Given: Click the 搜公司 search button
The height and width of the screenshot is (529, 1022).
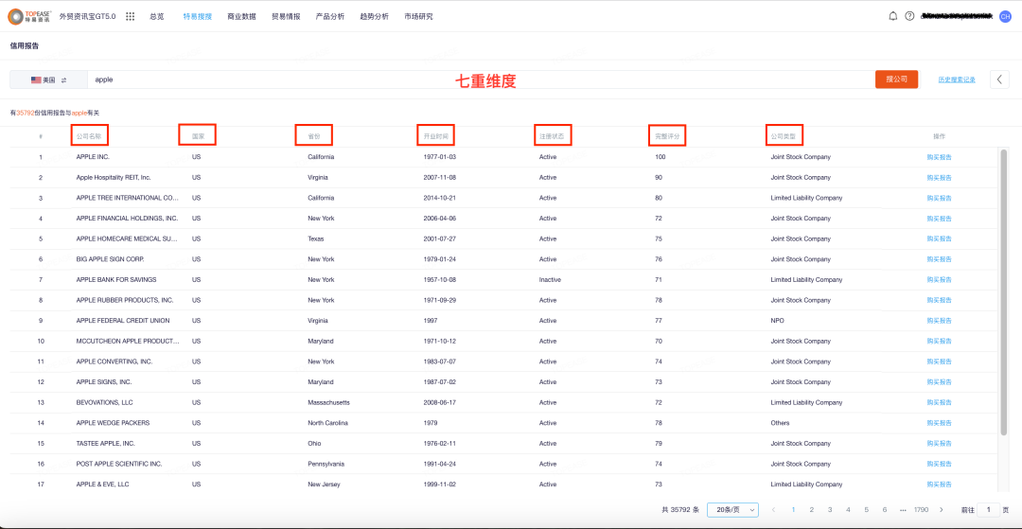Looking at the screenshot, I should [x=896, y=79].
